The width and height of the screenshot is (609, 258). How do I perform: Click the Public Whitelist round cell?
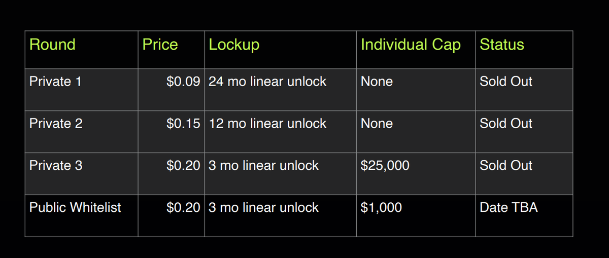pos(75,207)
